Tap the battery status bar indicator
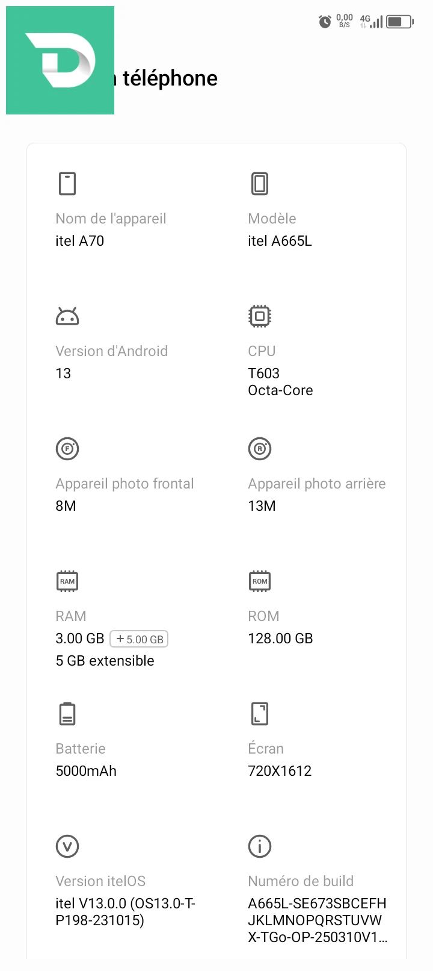433x971 pixels. pos(400,22)
